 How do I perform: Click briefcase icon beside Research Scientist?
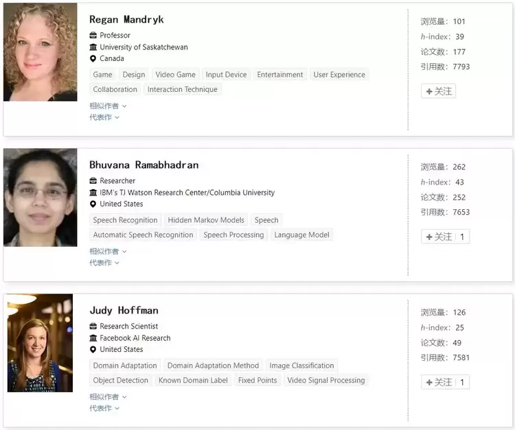(x=93, y=326)
